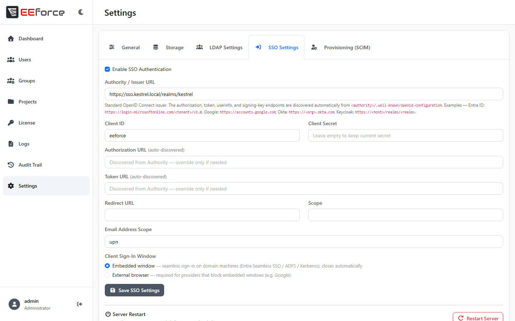515x321 pixels.
Task: Click Save SSO Settings button
Action: point(134,290)
